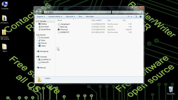The height and width of the screenshot is (100, 178).
Task: Expand the Local Disk (C:) node
Action: point(38,59)
